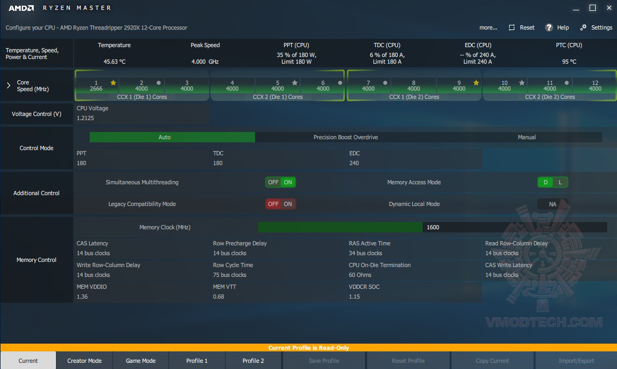Click the Copy Current button

(x=492, y=360)
